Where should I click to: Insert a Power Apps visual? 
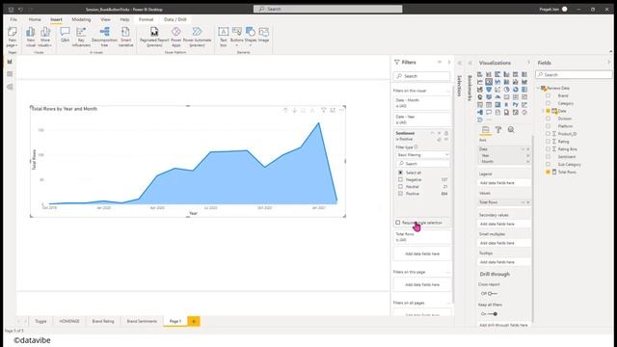[175, 37]
